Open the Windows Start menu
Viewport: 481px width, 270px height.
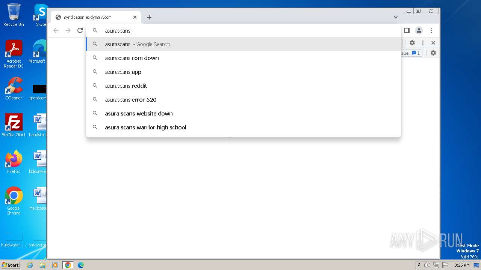(11, 265)
